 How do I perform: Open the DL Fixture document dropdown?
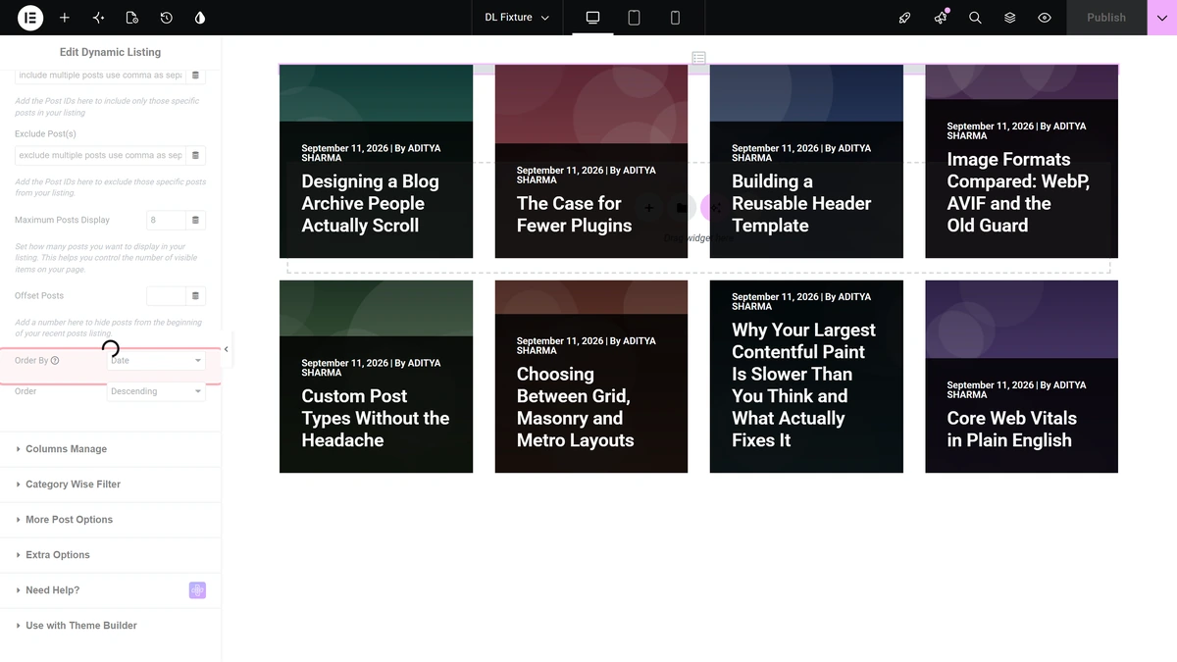pos(517,18)
